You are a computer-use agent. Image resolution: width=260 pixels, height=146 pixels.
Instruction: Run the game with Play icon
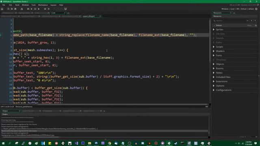pos(32,9)
